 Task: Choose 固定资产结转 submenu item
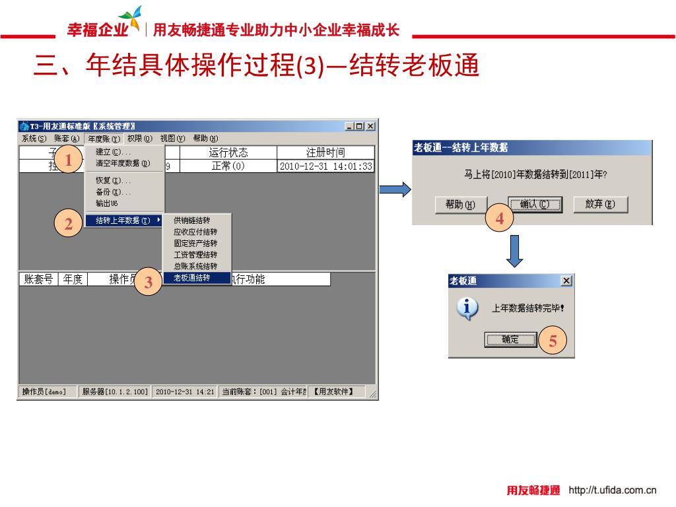[x=195, y=243]
